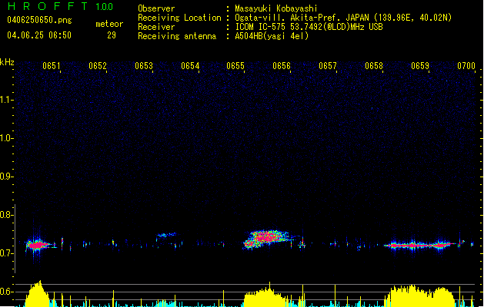Screen dimensions: 484x307
Task: Click the 1.0 kHz axis label
Action: pyautogui.click(x=6, y=138)
